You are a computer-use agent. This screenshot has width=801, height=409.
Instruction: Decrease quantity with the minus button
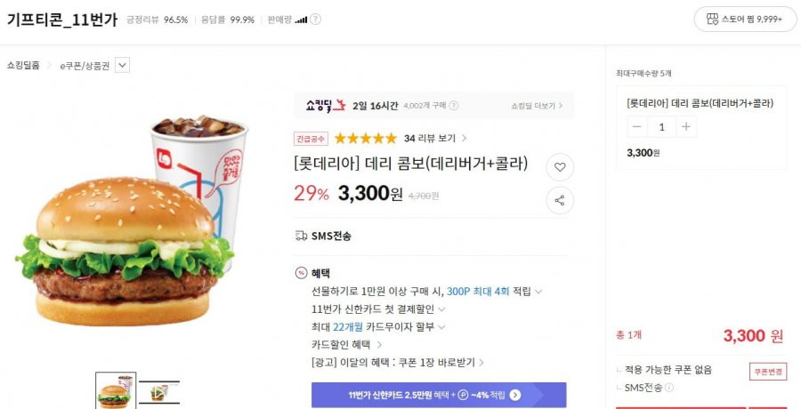(x=637, y=126)
